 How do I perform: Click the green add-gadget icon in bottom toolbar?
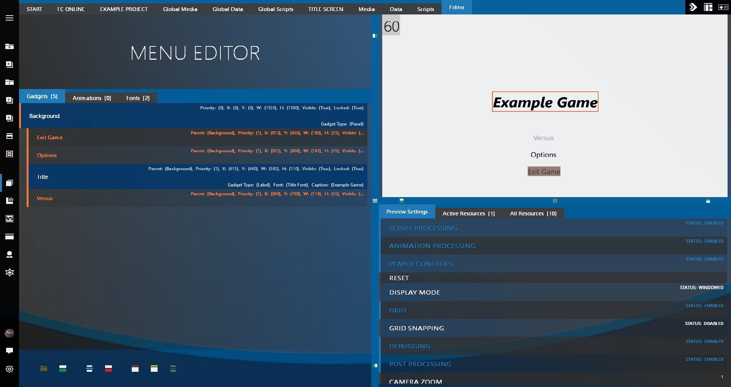pos(63,368)
